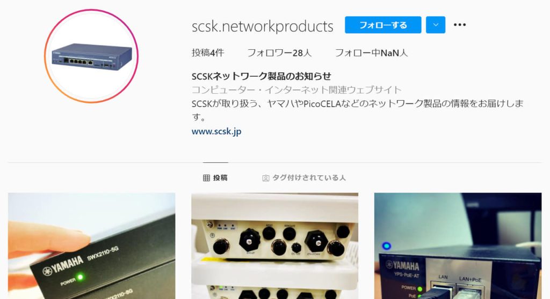Open the Yamaha SWX2110-5G switch post
This screenshot has width=550, height=299.
coord(91,246)
